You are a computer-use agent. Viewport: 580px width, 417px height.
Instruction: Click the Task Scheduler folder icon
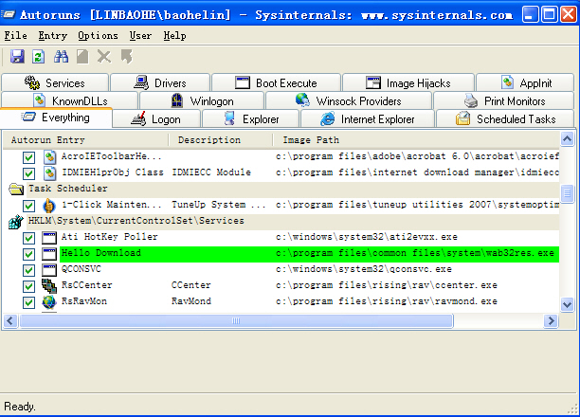tap(16, 190)
